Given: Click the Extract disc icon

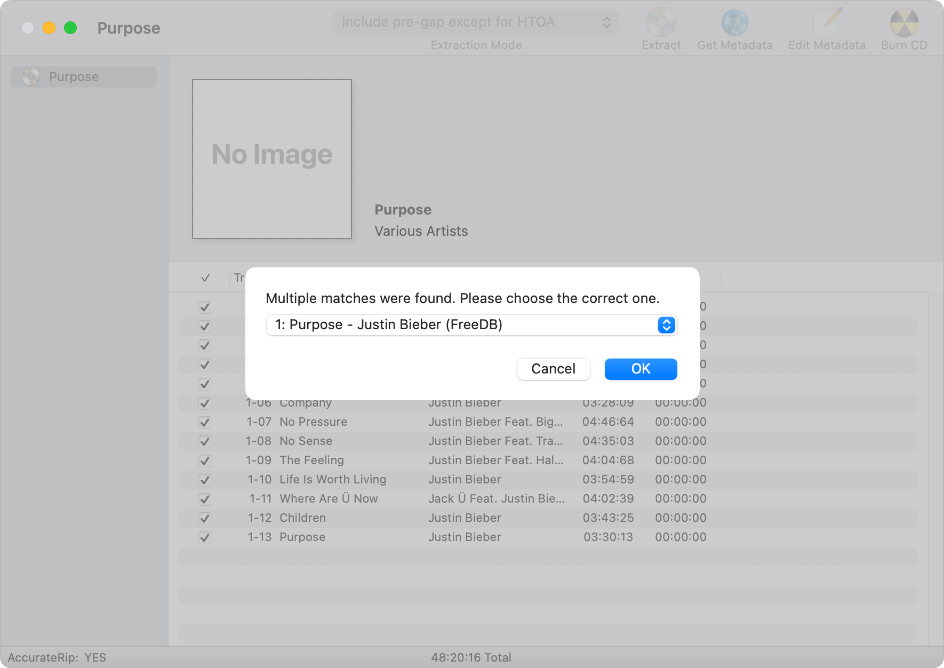Looking at the screenshot, I should point(661,22).
